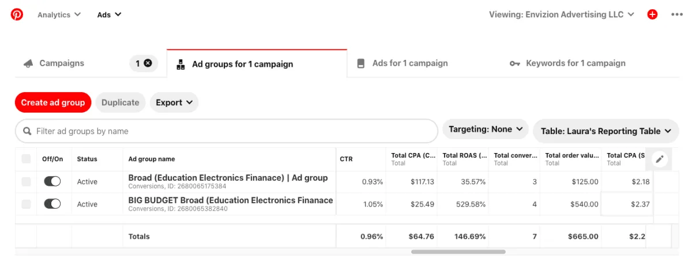Click the Filter ad groups by name field
Screen dimensions: 692x260
pos(231,131)
